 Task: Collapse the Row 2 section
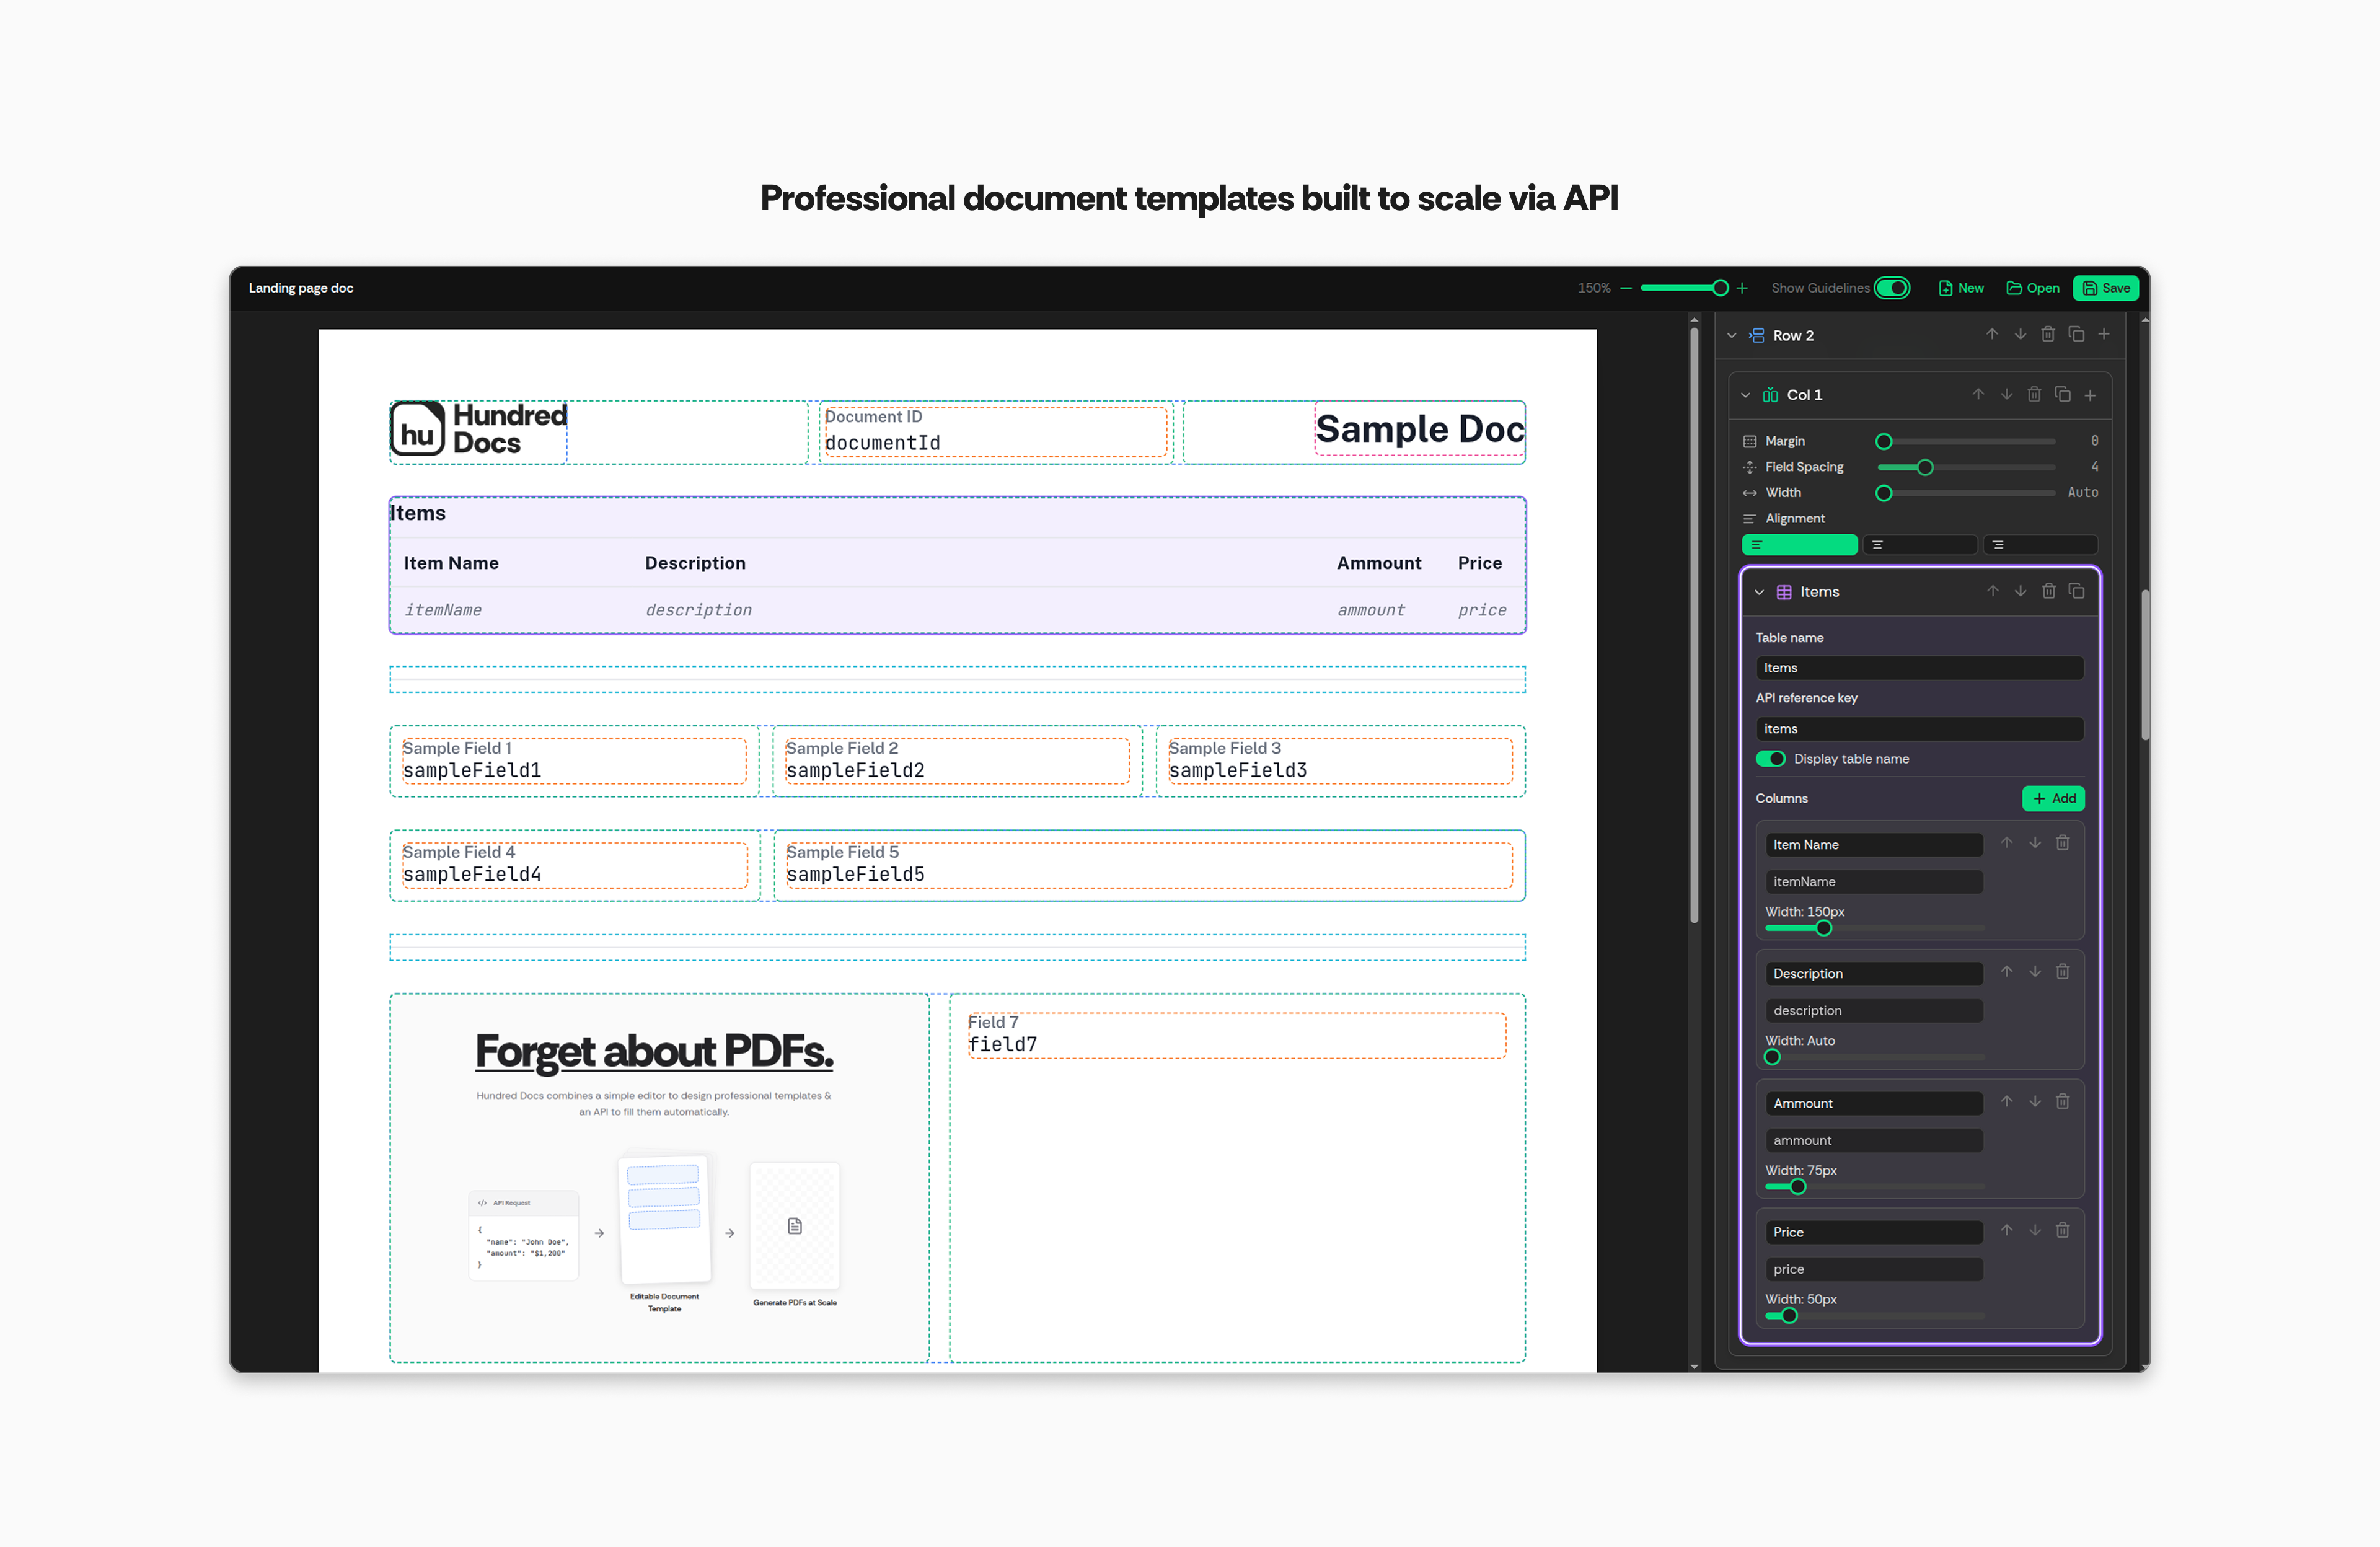pos(1731,335)
